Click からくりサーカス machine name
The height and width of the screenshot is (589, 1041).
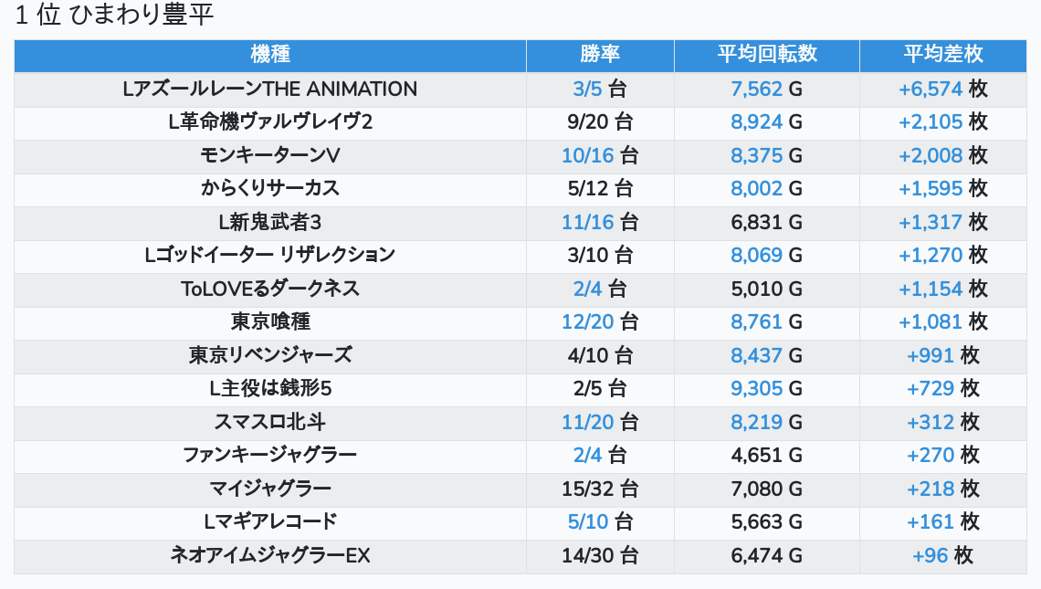pyautogui.click(x=270, y=188)
